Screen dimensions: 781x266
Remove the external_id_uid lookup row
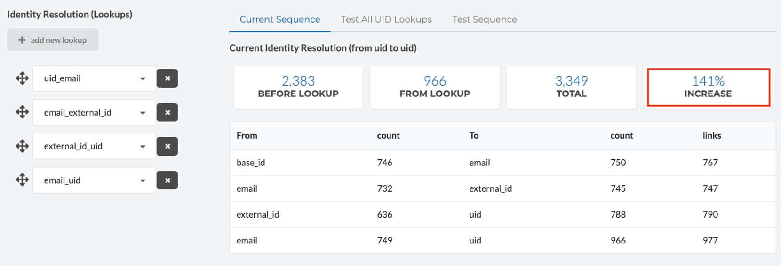(167, 146)
